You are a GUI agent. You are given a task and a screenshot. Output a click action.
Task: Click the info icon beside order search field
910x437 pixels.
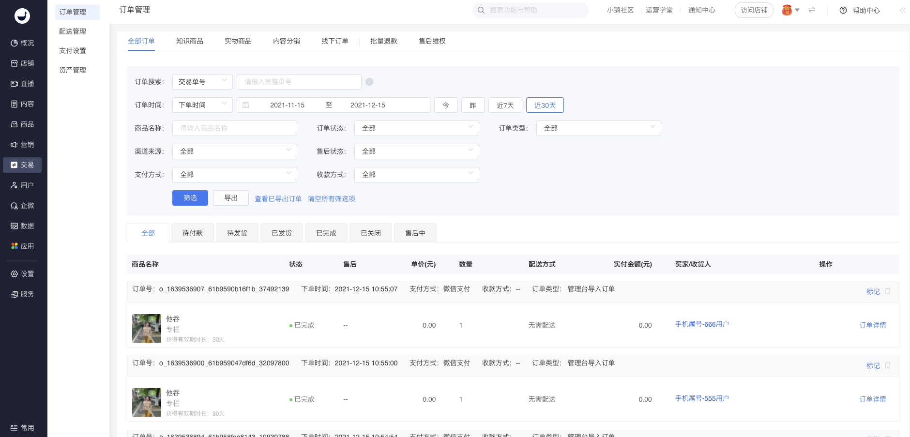pyautogui.click(x=369, y=82)
